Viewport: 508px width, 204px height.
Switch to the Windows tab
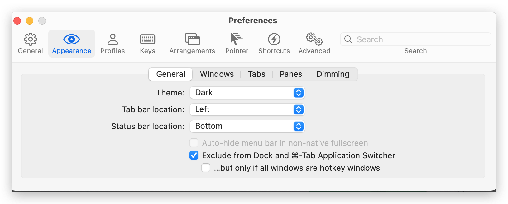(x=217, y=74)
